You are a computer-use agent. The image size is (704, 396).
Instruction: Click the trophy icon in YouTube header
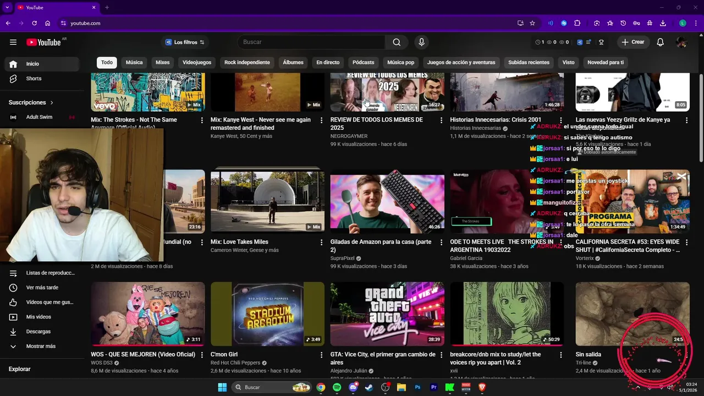coord(601,42)
